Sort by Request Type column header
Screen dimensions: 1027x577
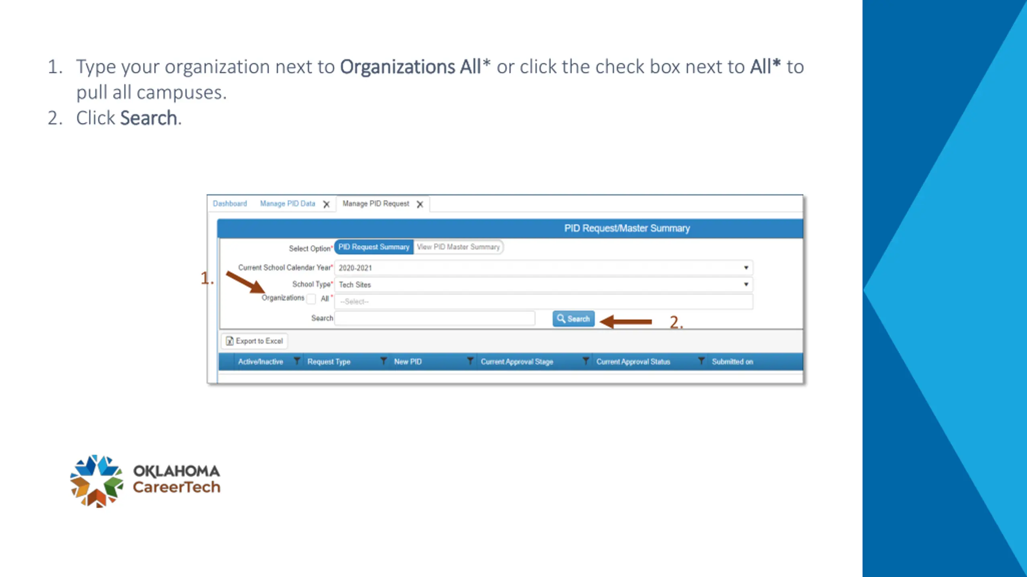329,361
